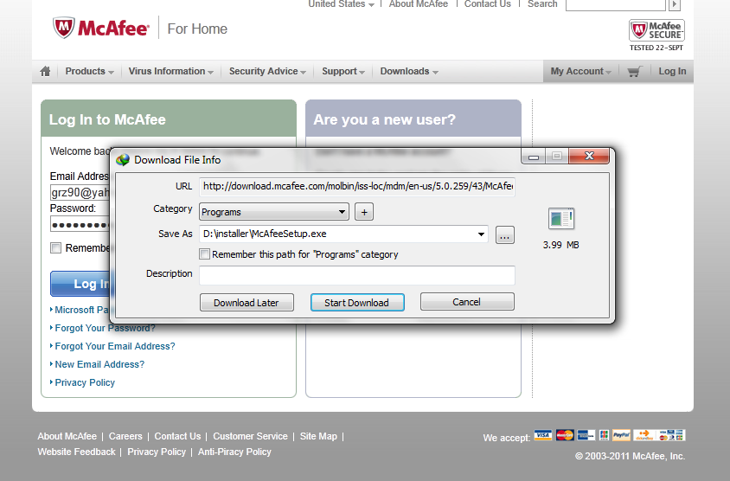Click the Customer Service footer link
The width and height of the screenshot is (730, 481).
(251, 436)
